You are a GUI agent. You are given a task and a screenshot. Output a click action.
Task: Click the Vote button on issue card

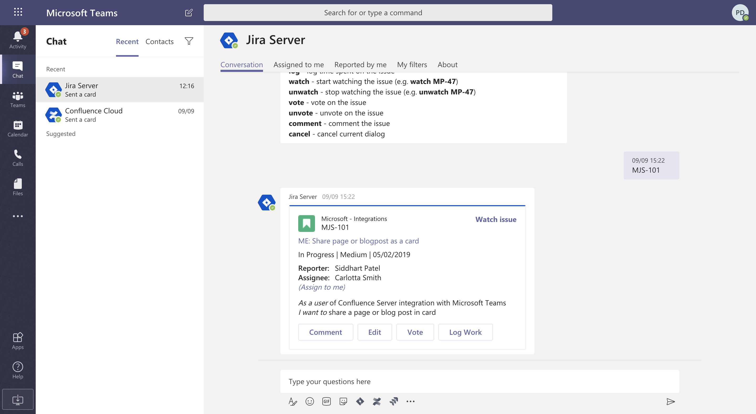pos(415,332)
